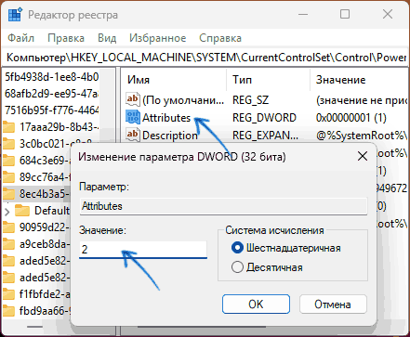410x337 pixels.
Task: Click the tree pane horizontal scrollbar
Action: (34, 327)
